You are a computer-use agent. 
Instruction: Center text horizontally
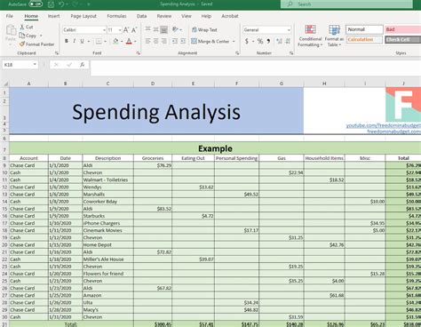(155, 41)
